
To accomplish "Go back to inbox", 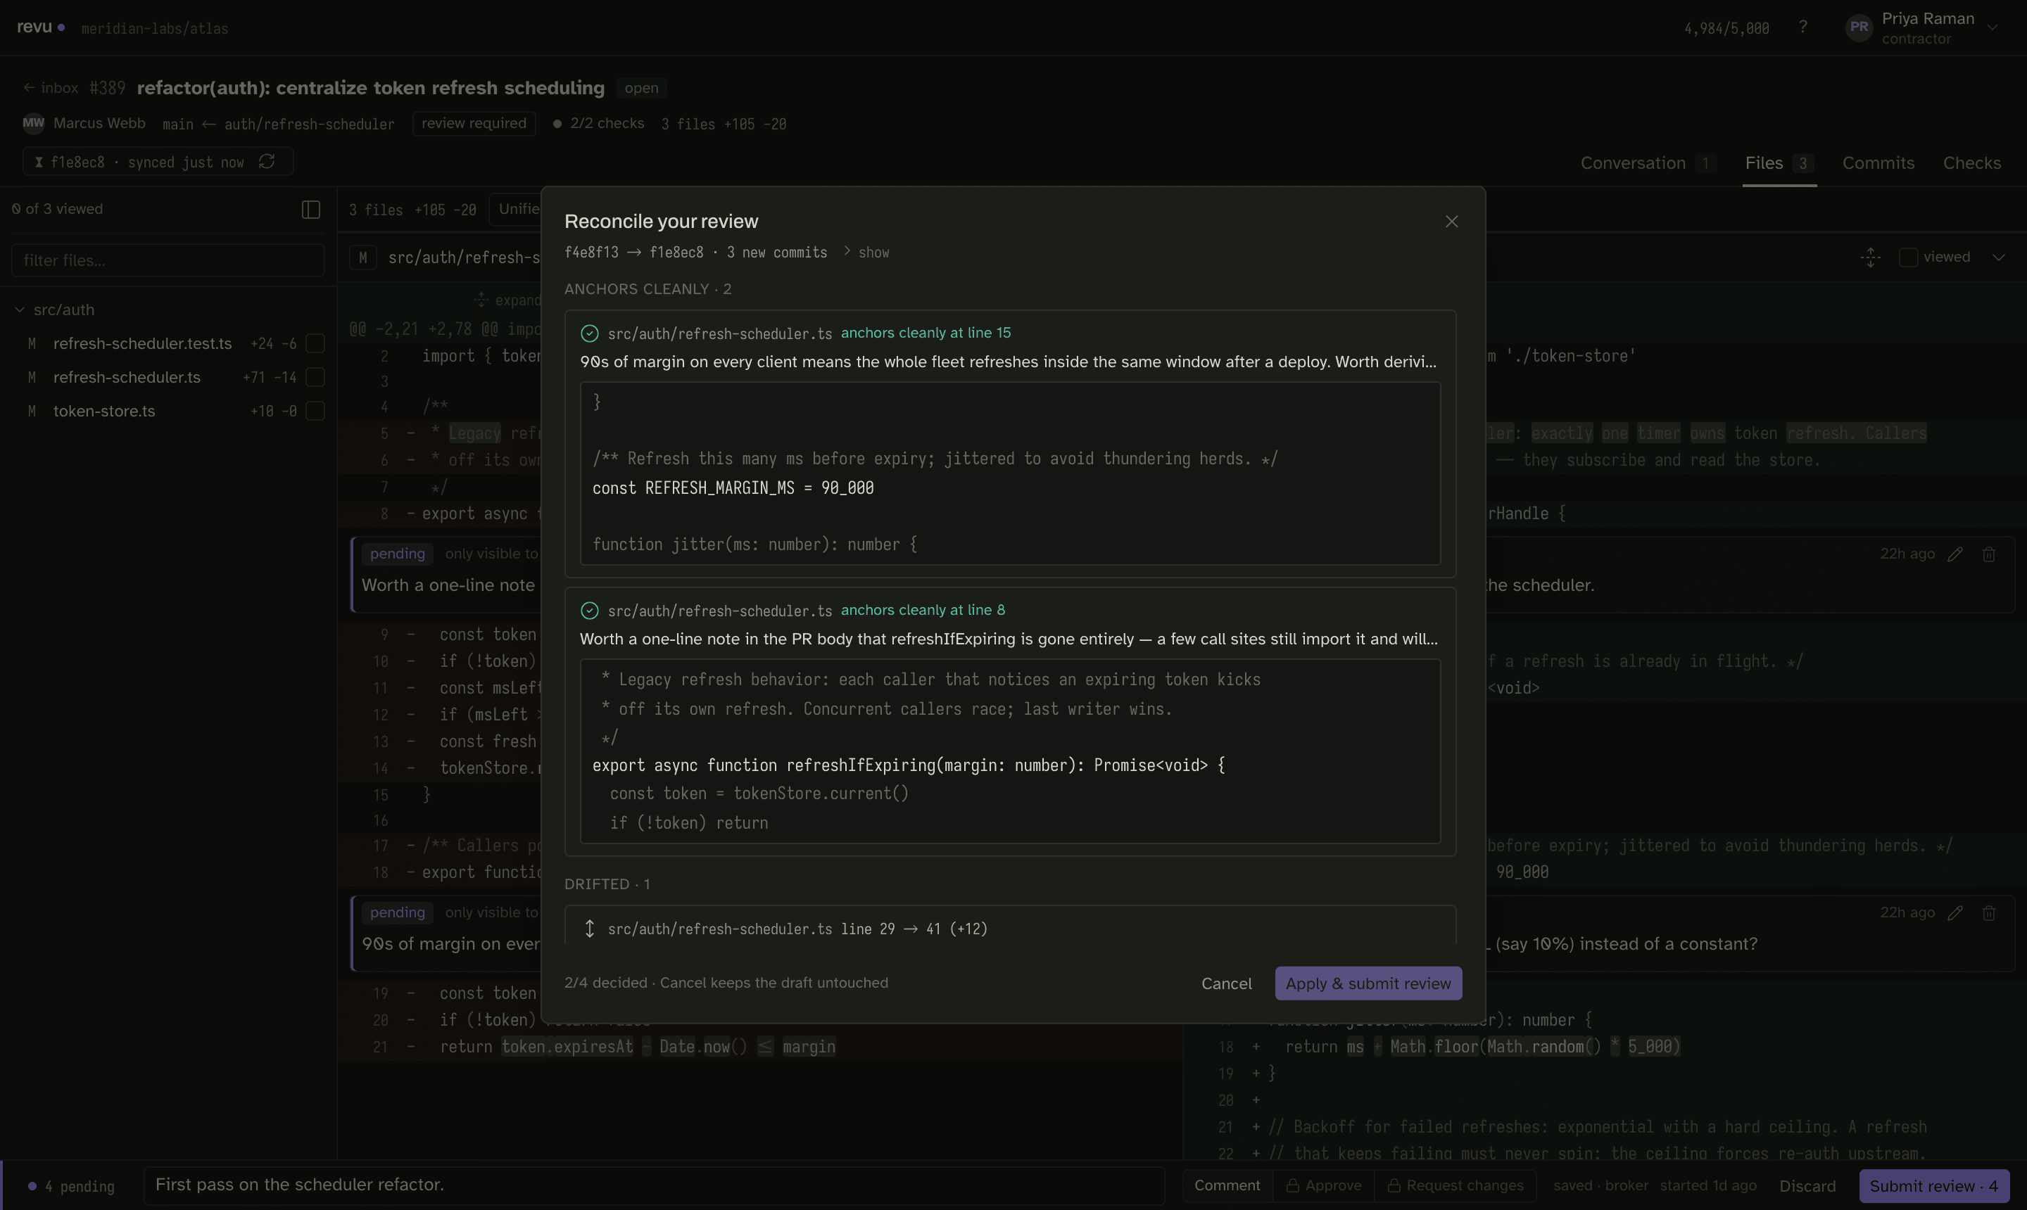I will (x=51, y=88).
